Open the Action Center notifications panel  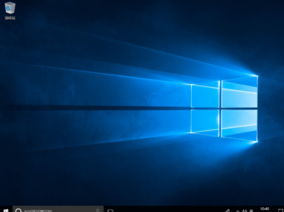(280, 210)
